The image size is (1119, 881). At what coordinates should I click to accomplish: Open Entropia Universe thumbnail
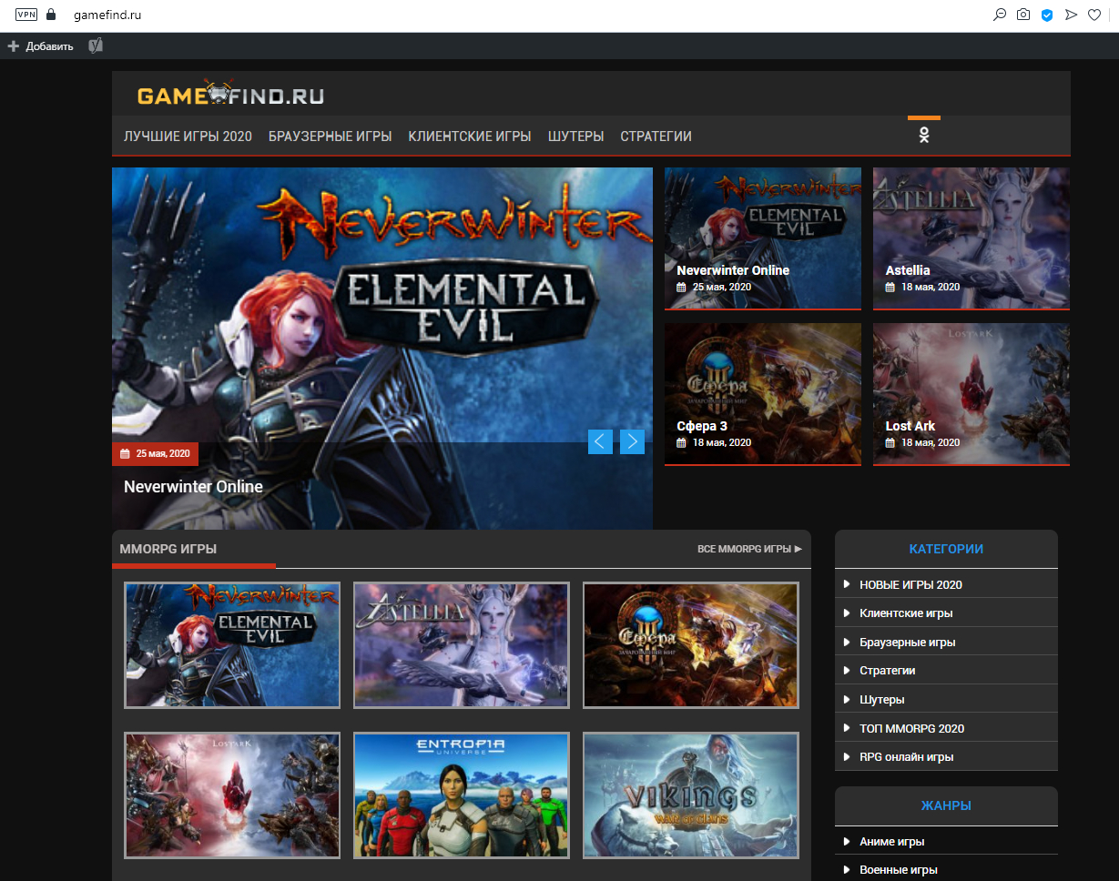coord(462,795)
